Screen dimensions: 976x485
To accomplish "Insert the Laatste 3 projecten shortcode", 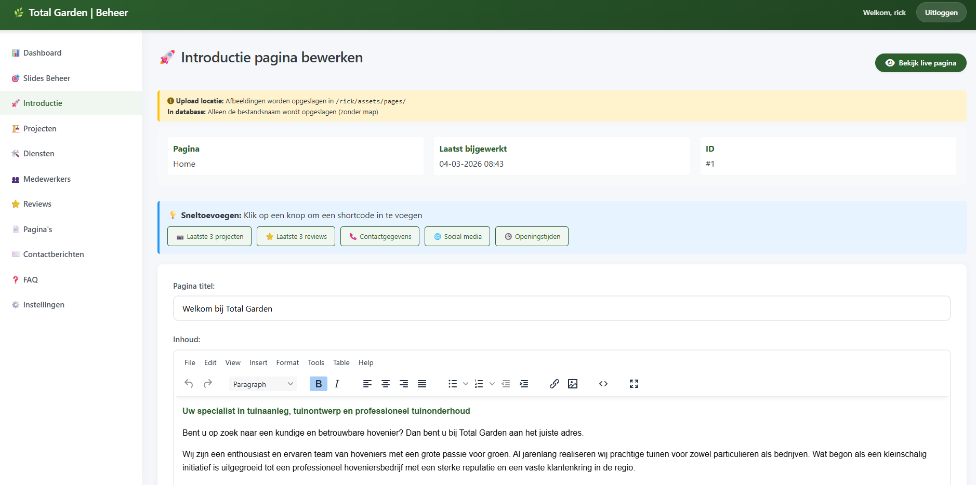I will [x=209, y=236].
